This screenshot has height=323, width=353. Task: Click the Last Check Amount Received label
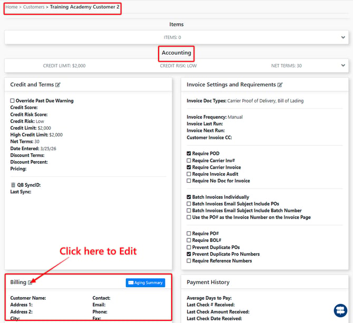pos(218,312)
